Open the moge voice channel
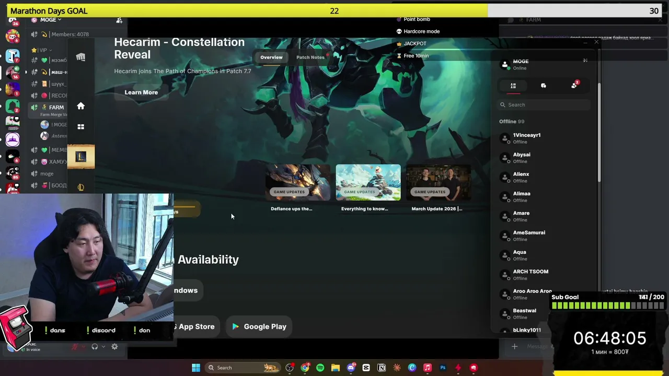The height and width of the screenshot is (376, 669). pos(47,173)
